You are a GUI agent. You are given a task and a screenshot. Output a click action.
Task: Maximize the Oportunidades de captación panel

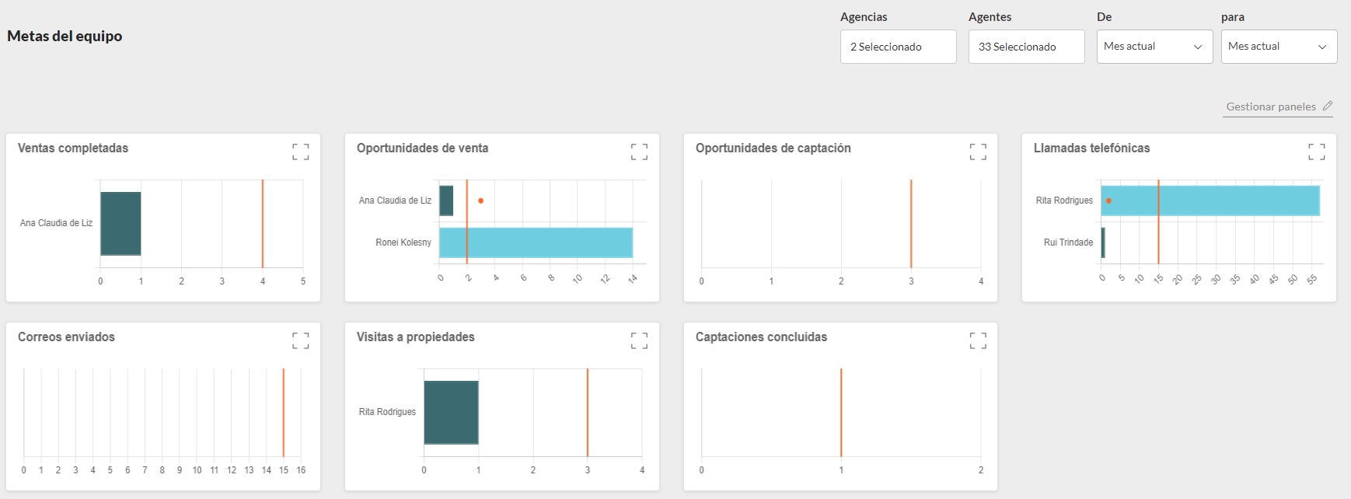[978, 152]
